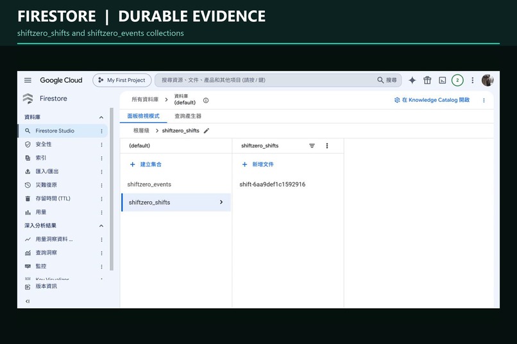Open the user account avatar
Viewport: 517px width, 344px height.
point(487,80)
